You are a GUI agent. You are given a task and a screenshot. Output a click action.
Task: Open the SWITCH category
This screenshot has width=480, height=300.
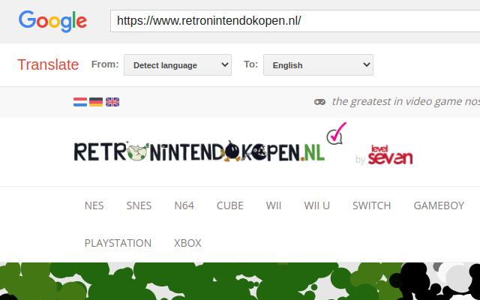[x=371, y=205]
